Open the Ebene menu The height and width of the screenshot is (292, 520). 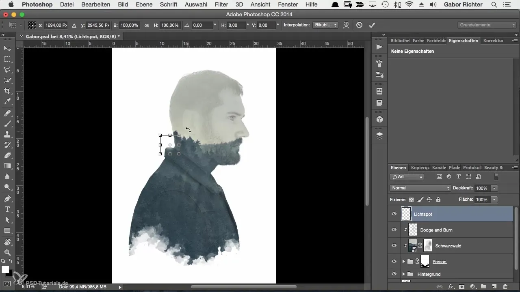pos(144,4)
